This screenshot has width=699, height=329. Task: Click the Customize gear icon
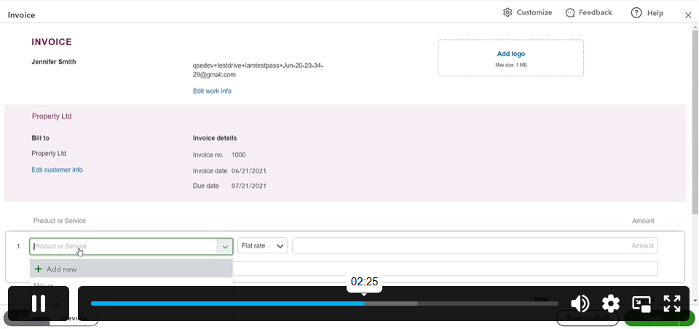pos(508,12)
